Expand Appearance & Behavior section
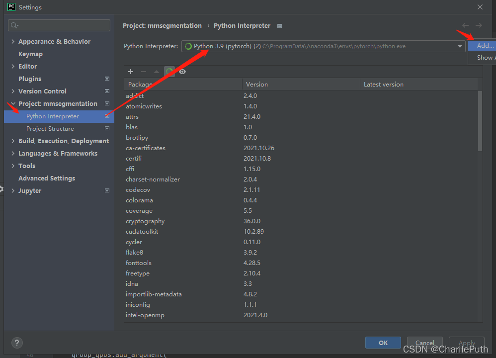The height and width of the screenshot is (358, 496). click(13, 41)
